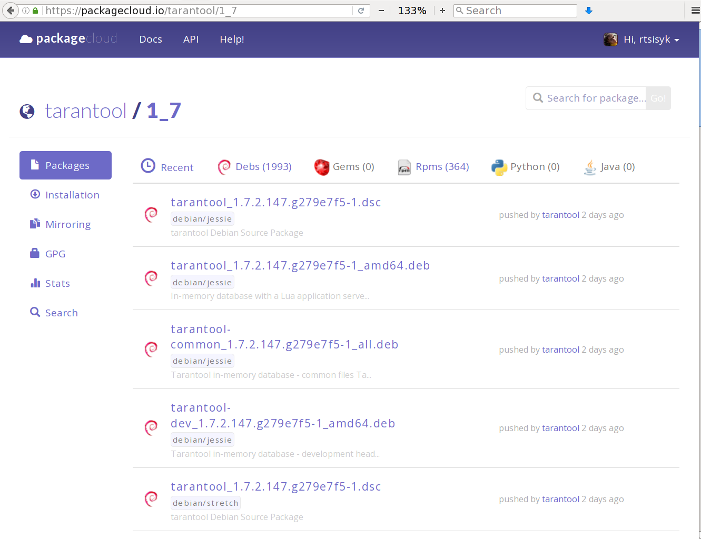Screen dimensions: 701x539
Task: Open the 1_7 repository heading link
Action: tap(164, 111)
